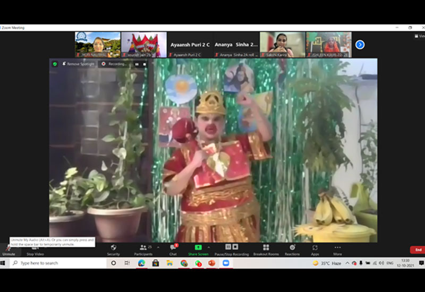Open the More options menu

(337, 250)
